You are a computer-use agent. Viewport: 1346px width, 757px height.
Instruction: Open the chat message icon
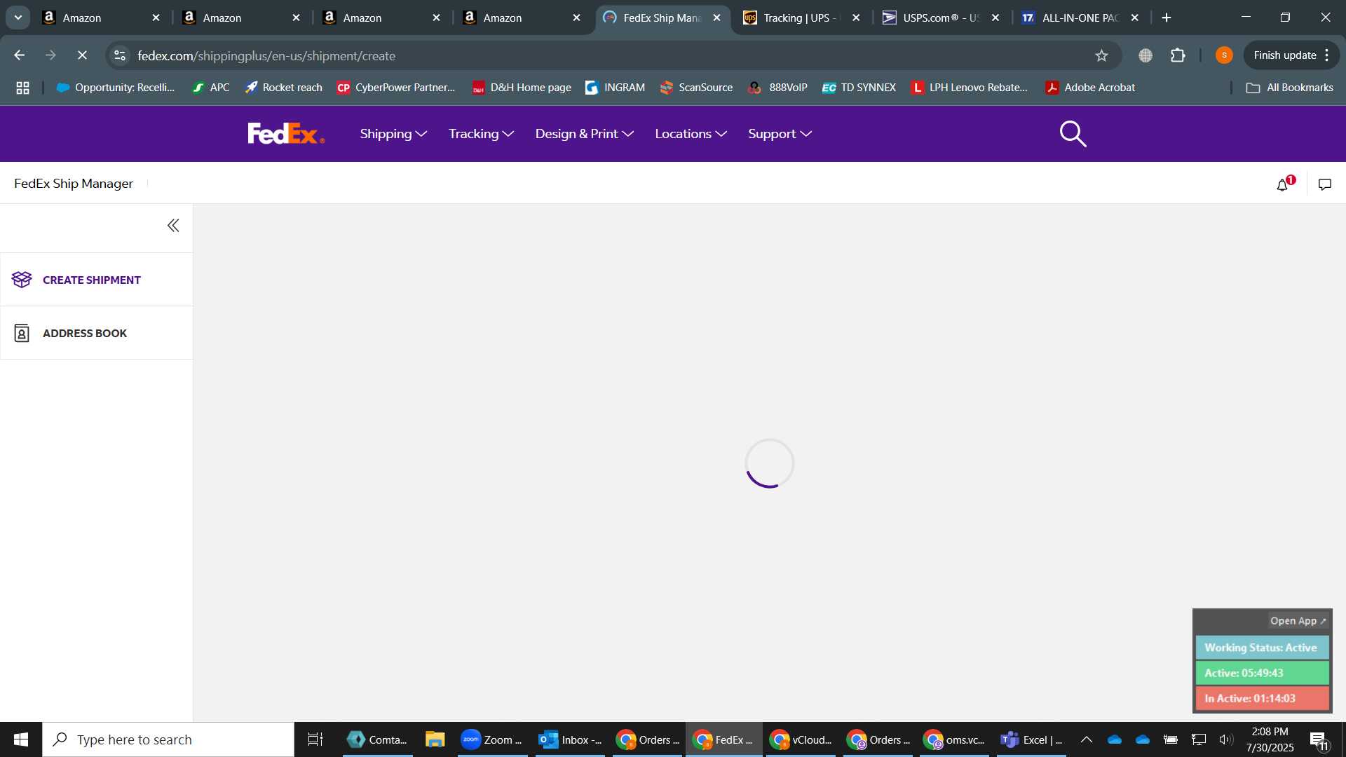(1325, 184)
